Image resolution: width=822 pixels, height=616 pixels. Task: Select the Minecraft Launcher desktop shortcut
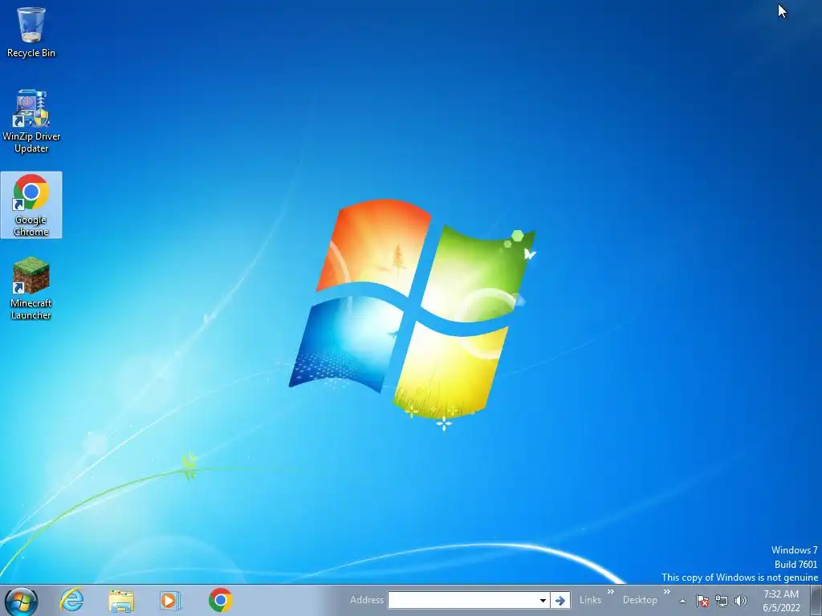31,288
